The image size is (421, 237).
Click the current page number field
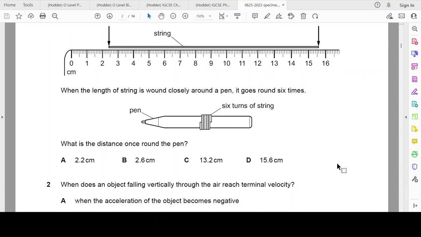[122, 16]
